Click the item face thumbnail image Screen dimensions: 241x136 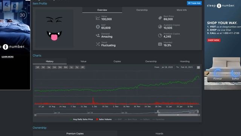pos(54,29)
